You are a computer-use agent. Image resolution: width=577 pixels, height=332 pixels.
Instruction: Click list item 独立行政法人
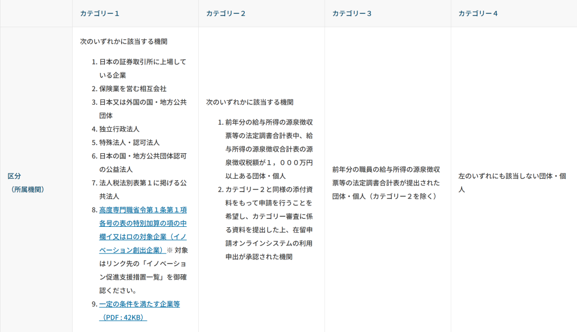tap(119, 129)
